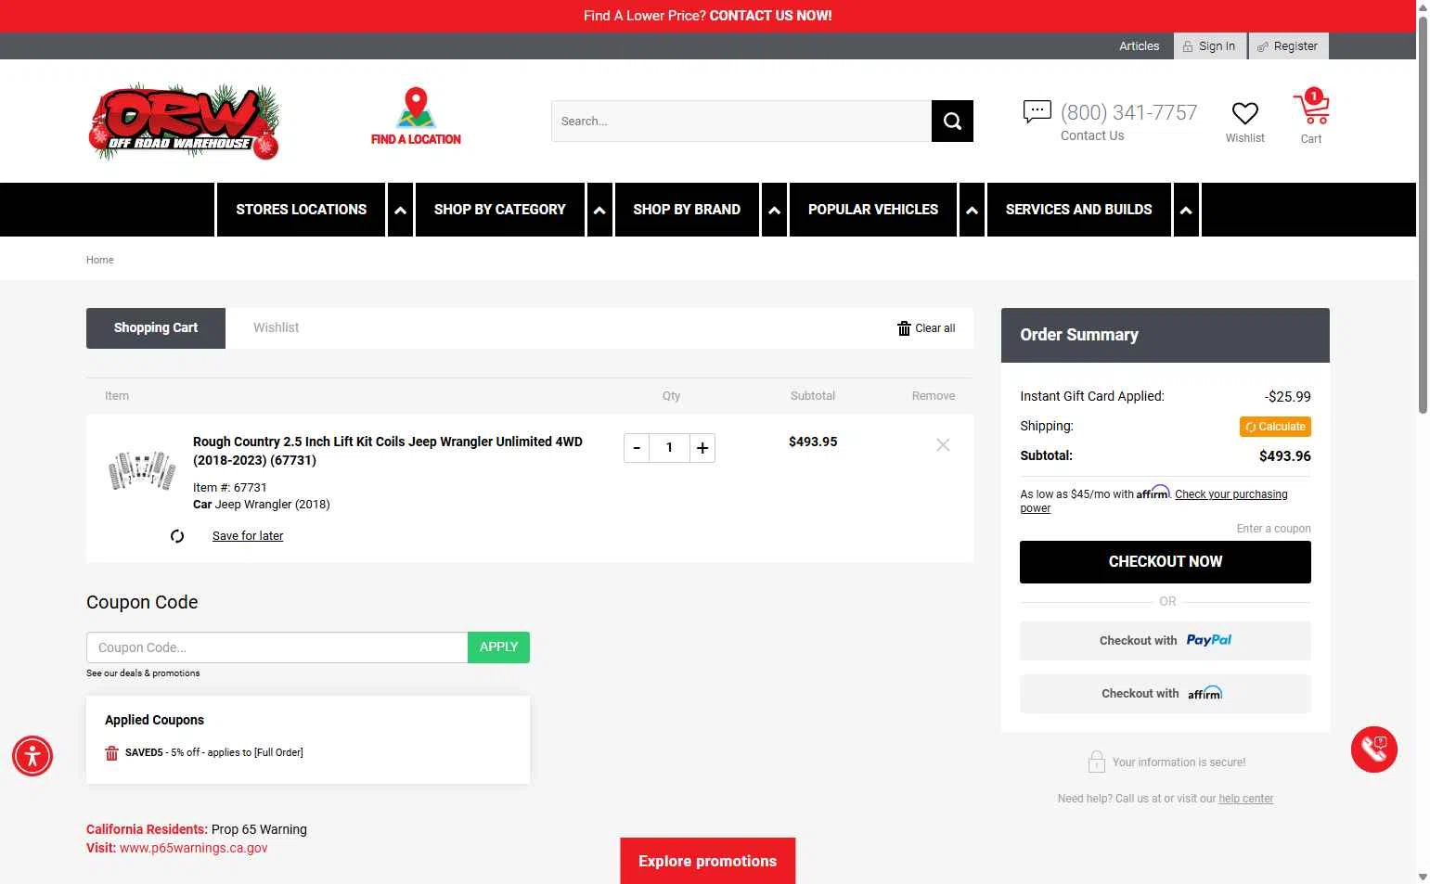Viewport: 1430px width, 884px height.
Task: Increase quantity with plus button
Action: pyautogui.click(x=702, y=448)
